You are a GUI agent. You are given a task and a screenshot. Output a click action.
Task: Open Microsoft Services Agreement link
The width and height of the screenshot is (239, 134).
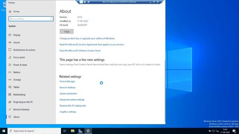pyautogui.click(x=91, y=45)
